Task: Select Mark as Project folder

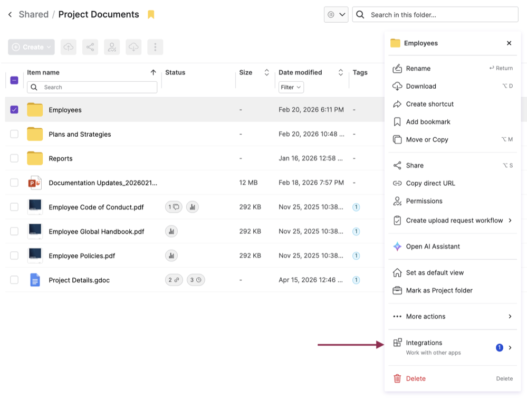Action: click(x=453, y=290)
